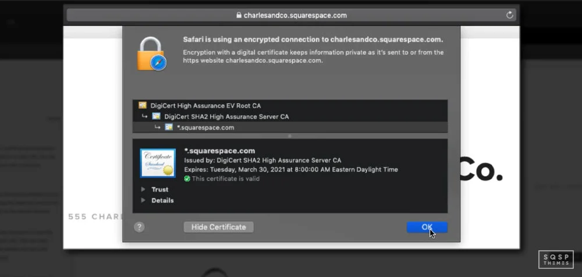The image size is (582, 277).
Task: Click the 'Safari is using an encrypted connection' heading
Action: point(313,40)
